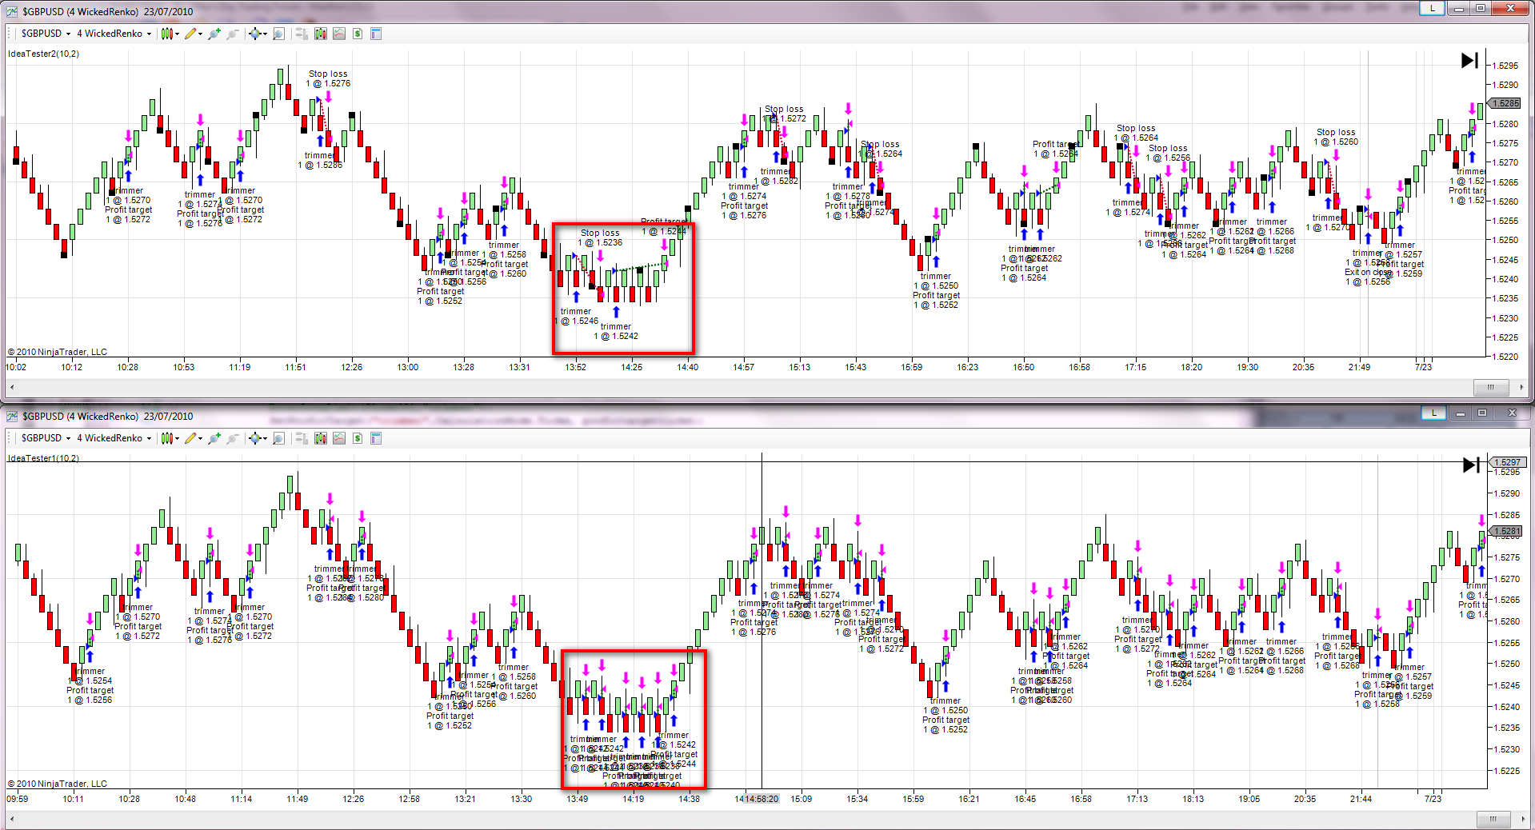Click Zoom In magnifier in bottom chart toolbar
This screenshot has height=830, width=1535.
pyautogui.click(x=214, y=438)
